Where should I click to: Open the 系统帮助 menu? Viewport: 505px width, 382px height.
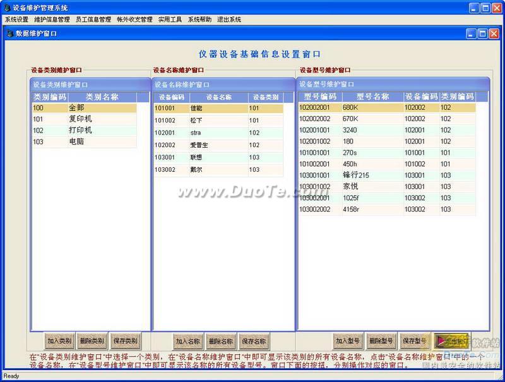point(199,20)
